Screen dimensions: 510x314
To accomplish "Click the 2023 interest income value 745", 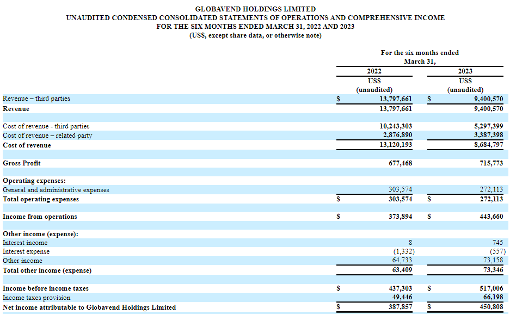I will tap(497, 243).
